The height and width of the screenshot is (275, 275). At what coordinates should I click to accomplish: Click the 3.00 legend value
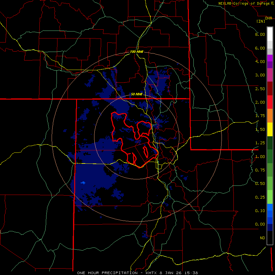(x=260, y=75)
